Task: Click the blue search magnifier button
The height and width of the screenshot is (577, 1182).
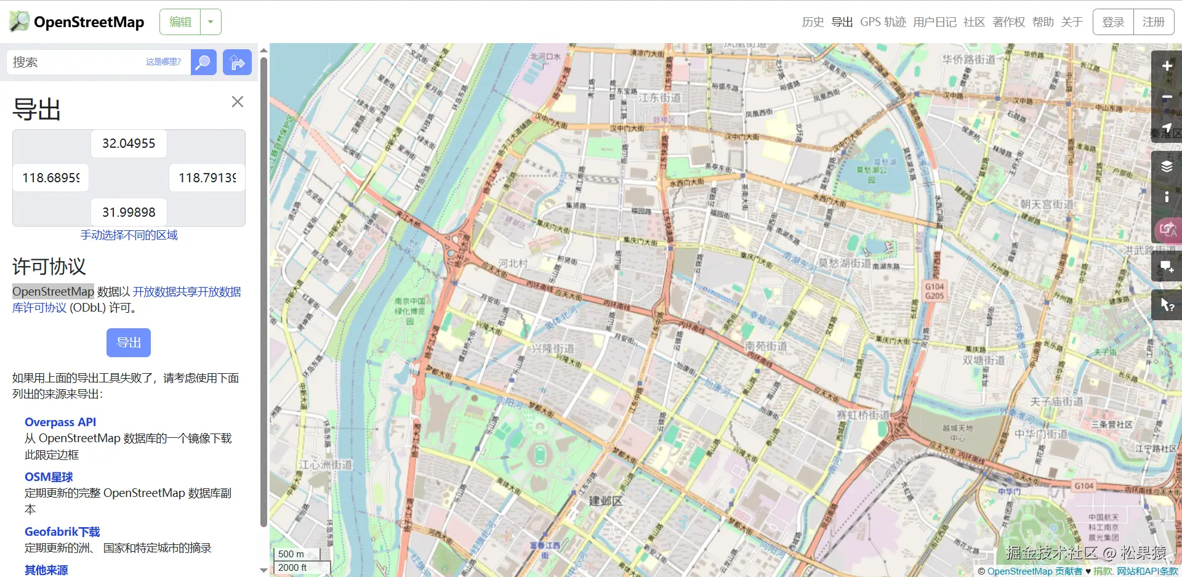Action: click(x=203, y=62)
